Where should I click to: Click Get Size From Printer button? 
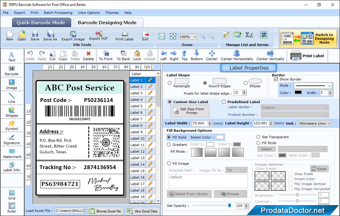[190, 111]
